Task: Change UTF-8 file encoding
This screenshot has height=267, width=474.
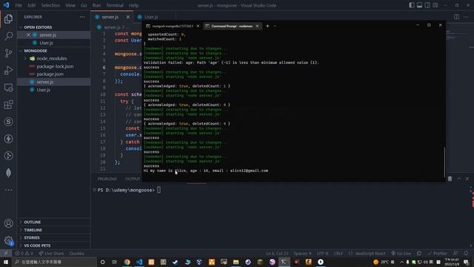Action: (323, 254)
